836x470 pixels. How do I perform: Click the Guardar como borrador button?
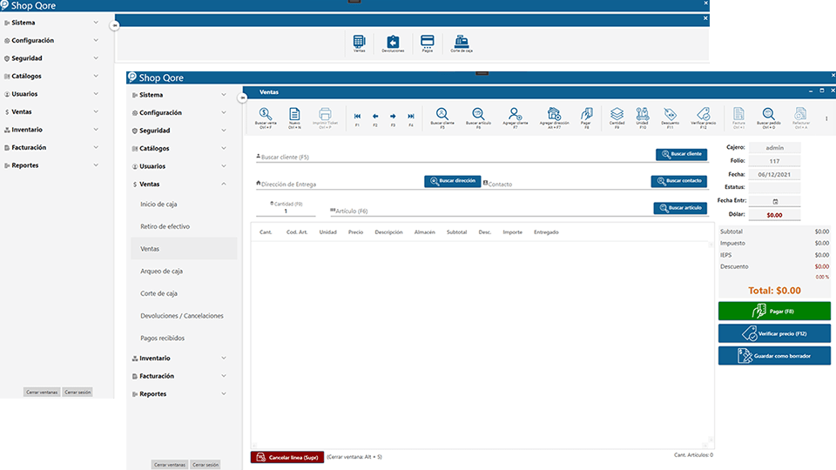(774, 356)
